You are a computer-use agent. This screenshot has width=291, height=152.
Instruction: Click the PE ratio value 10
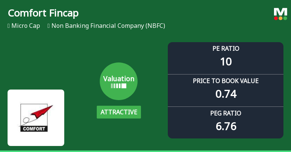(x=226, y=61)
